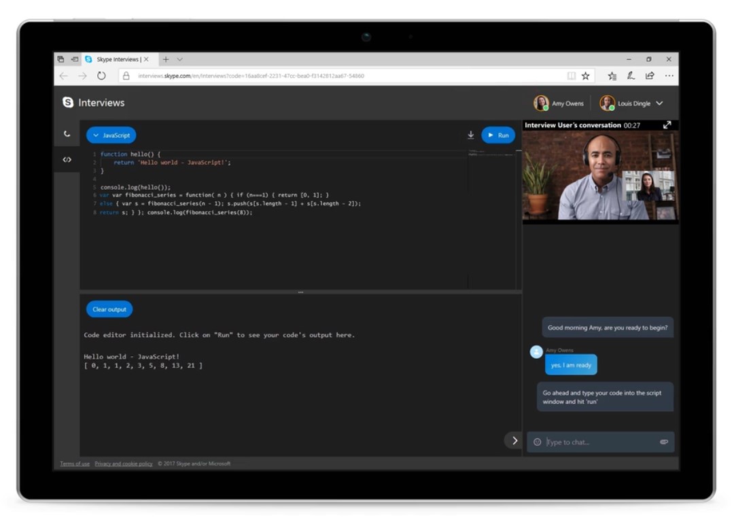
Task: Click the Clear output button
Action: (109, 309)
